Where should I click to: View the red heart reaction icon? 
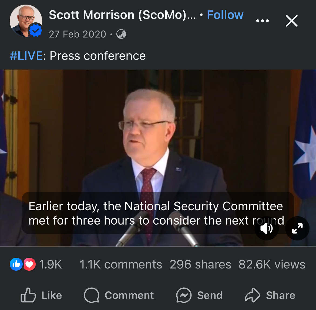(x=29, y=264)
